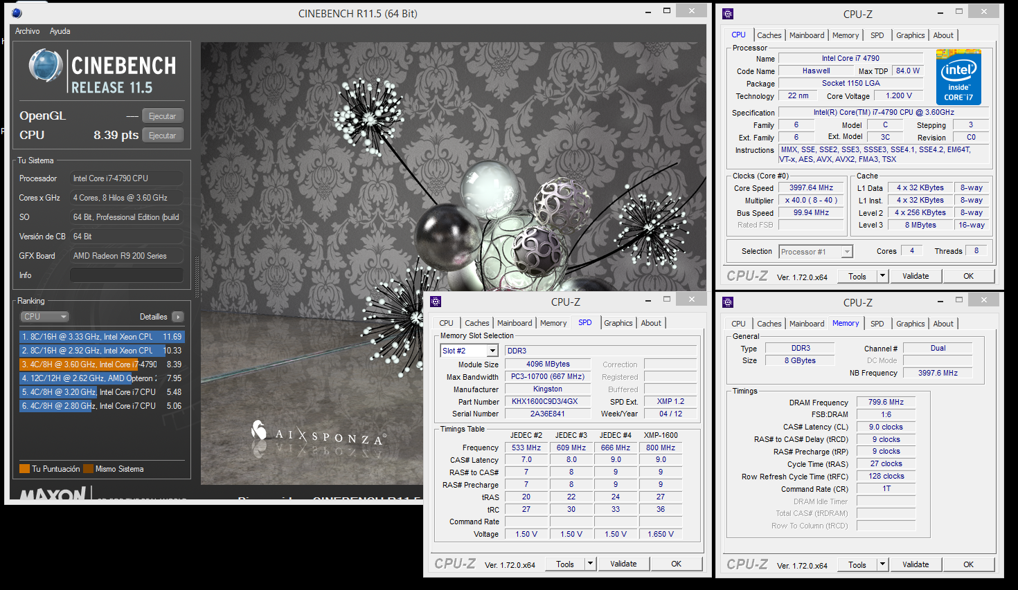The width and height of the screenshot is (1018, 590).
Task: Click OK in top-right CPU-Z window
Action: click(x=969, y=276)
